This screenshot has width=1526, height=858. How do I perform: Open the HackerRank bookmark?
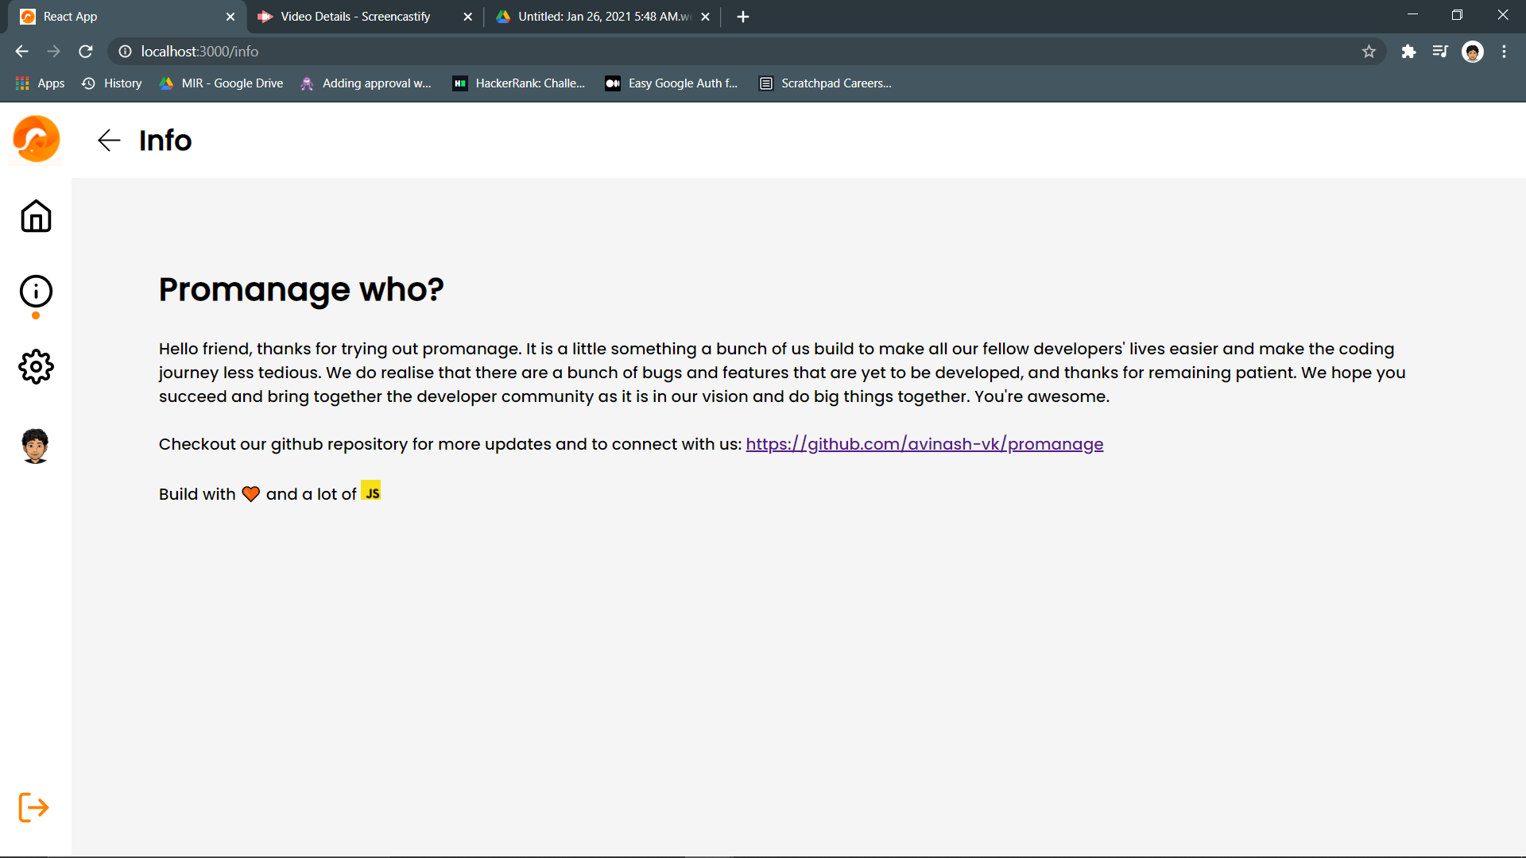point(519,83)
